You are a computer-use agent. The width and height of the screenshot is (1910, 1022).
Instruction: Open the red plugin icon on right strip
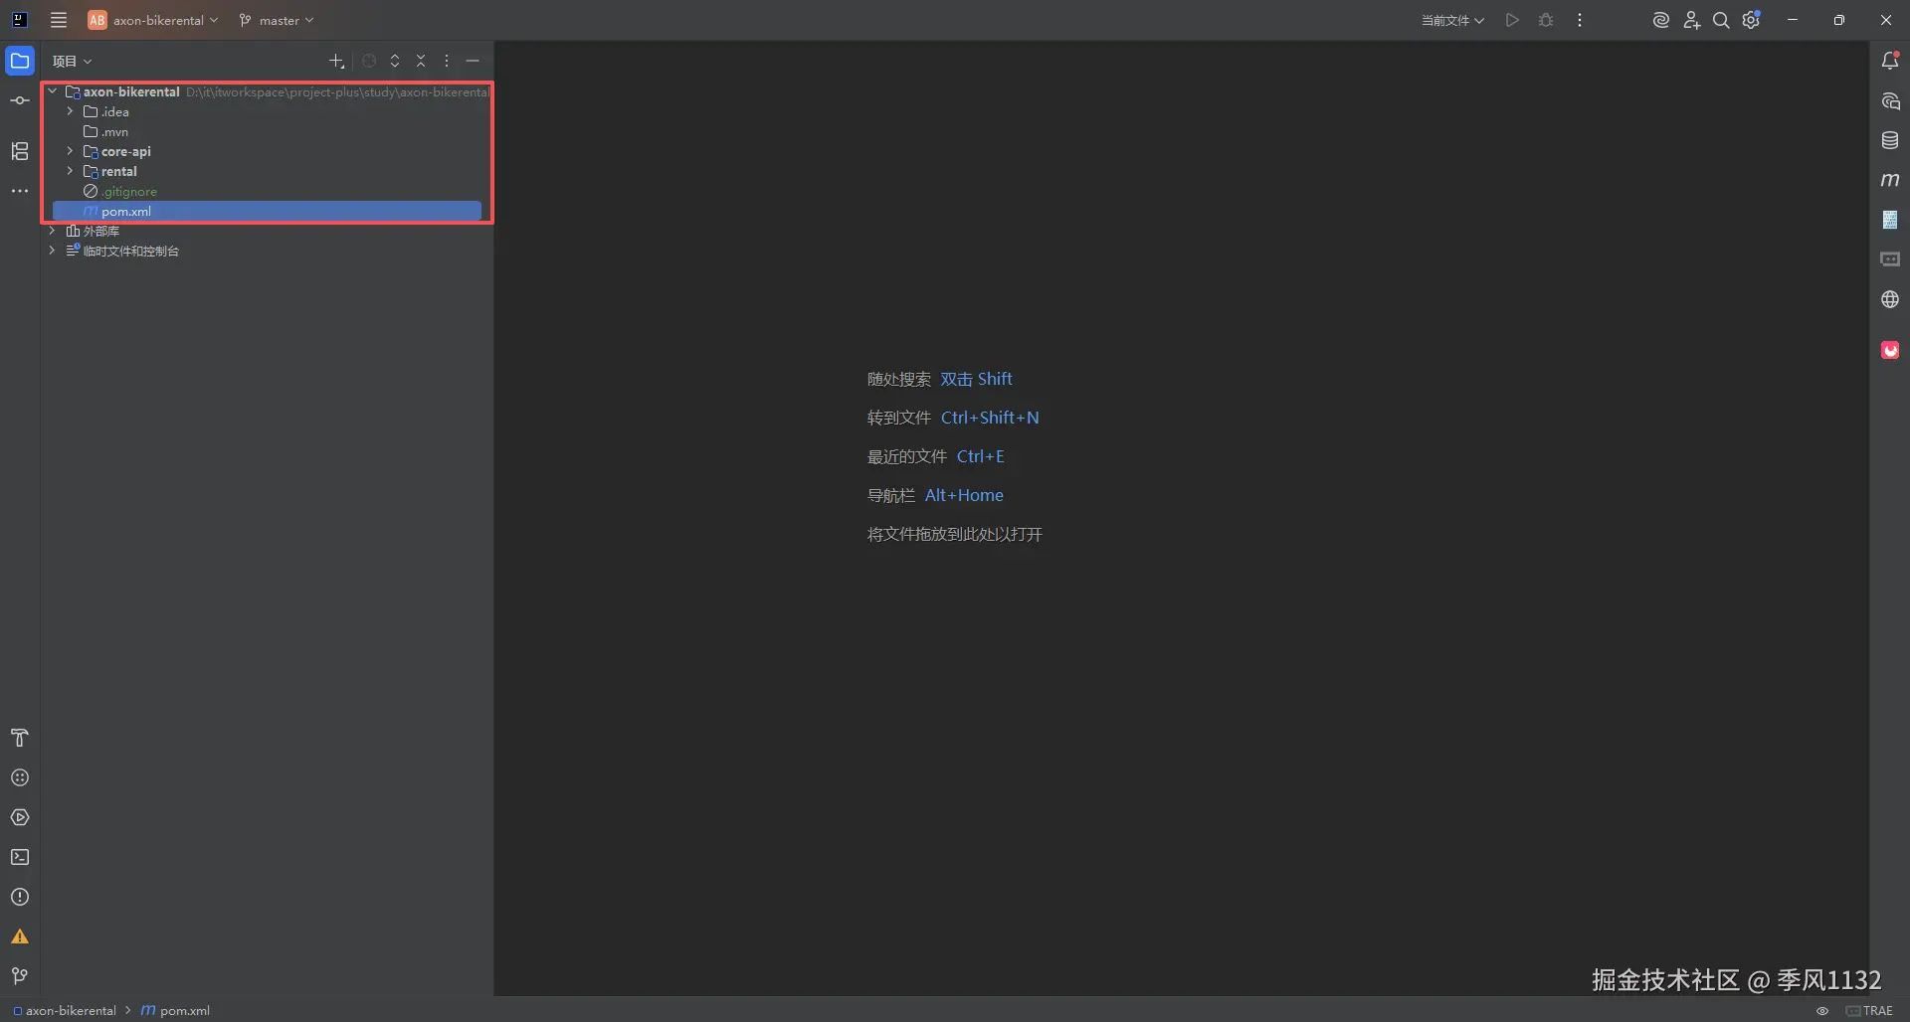pos(1890,350)
